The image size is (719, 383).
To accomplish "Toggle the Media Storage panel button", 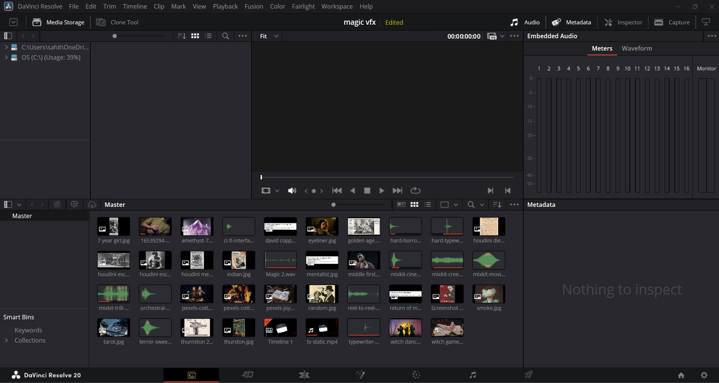I will [x=58, y=22].
